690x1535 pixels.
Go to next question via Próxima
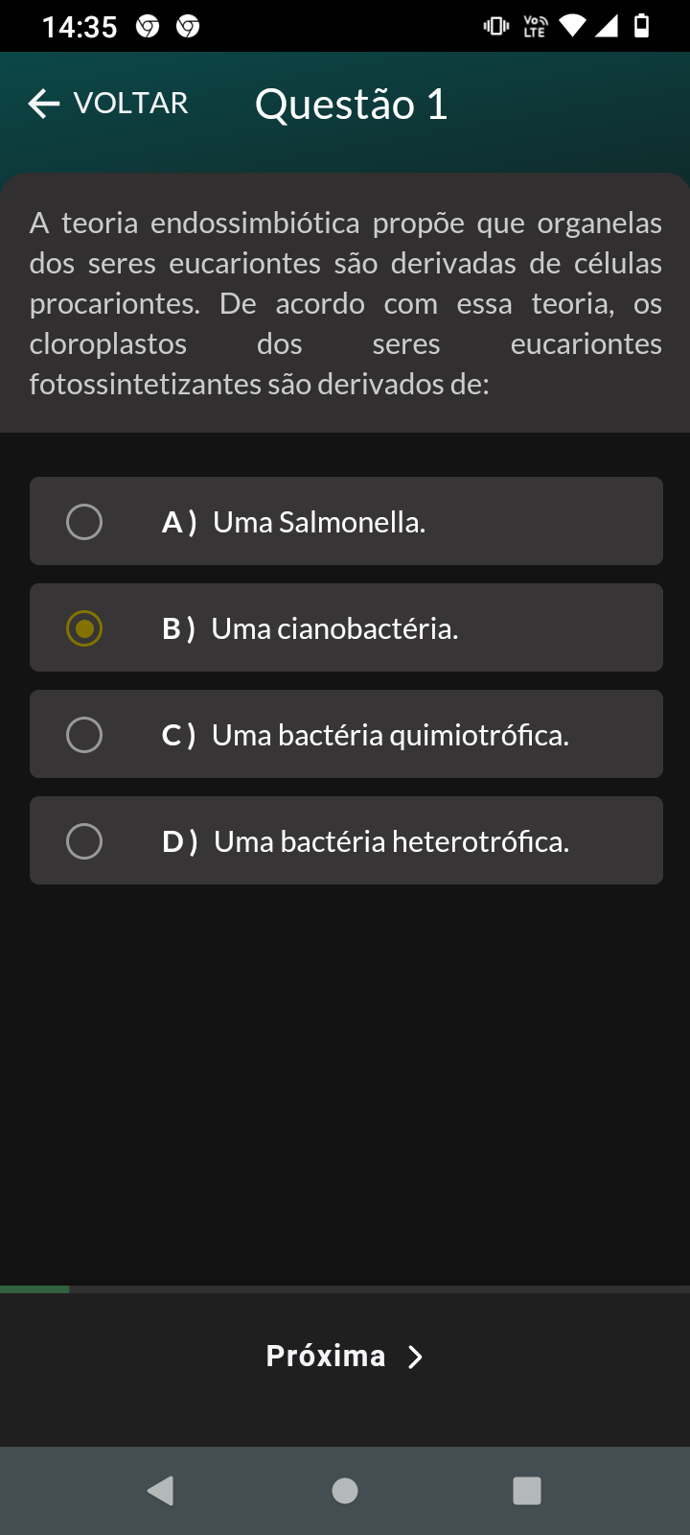pyautogui.click(x=326, y=1356)
